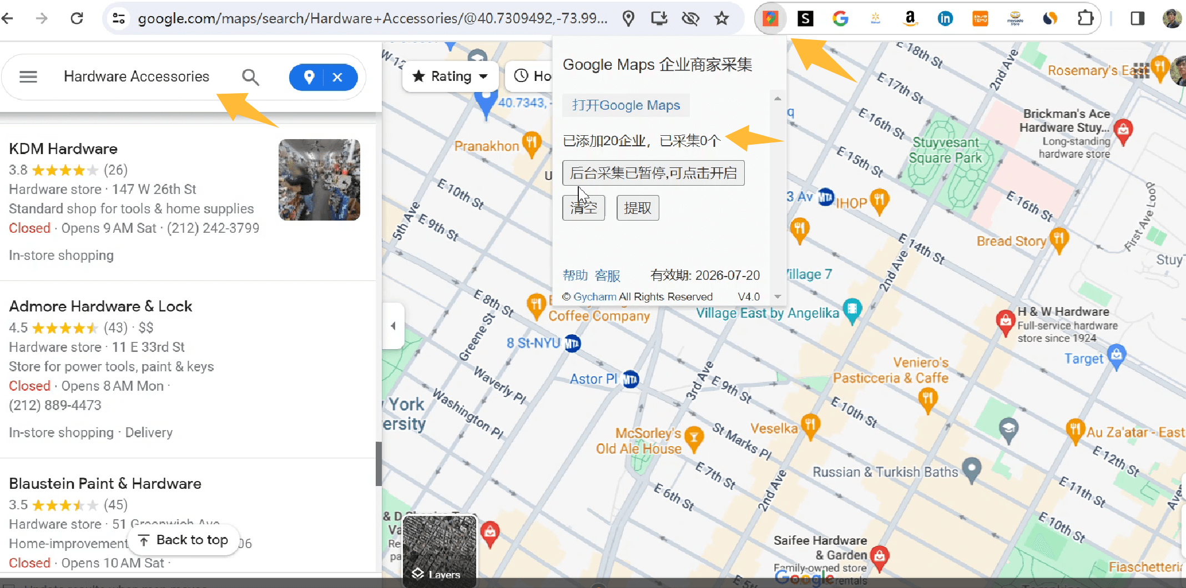The height and width of the screenshot is (588, 1186).
Task: Click Astor Pl subway station icon
Action: [630, 379]
